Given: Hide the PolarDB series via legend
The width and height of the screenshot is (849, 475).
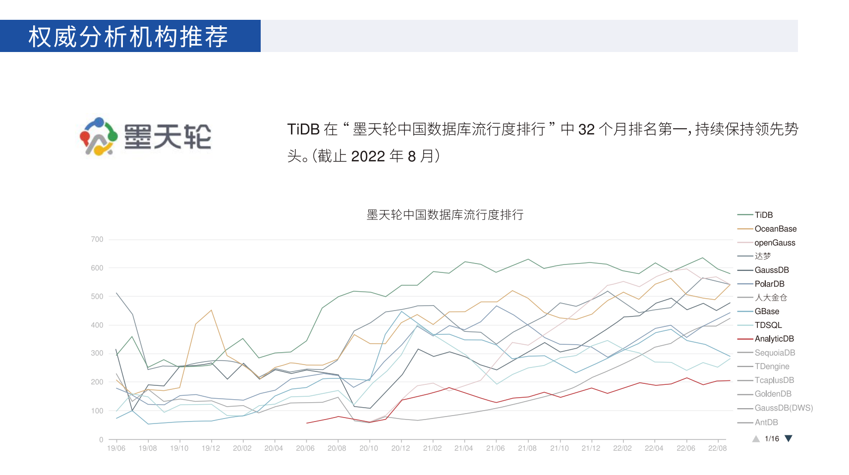Looking at the screenshot, I should (x=761, y=284).
